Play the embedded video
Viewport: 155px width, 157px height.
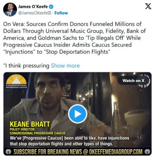click(77, 114)
